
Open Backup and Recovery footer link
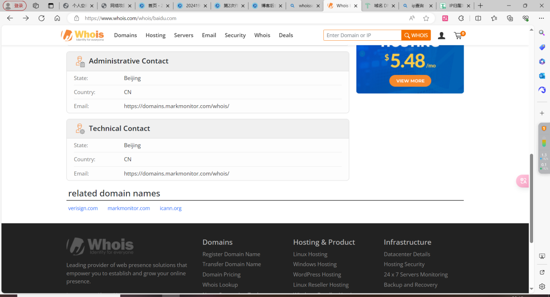point(411,285)
